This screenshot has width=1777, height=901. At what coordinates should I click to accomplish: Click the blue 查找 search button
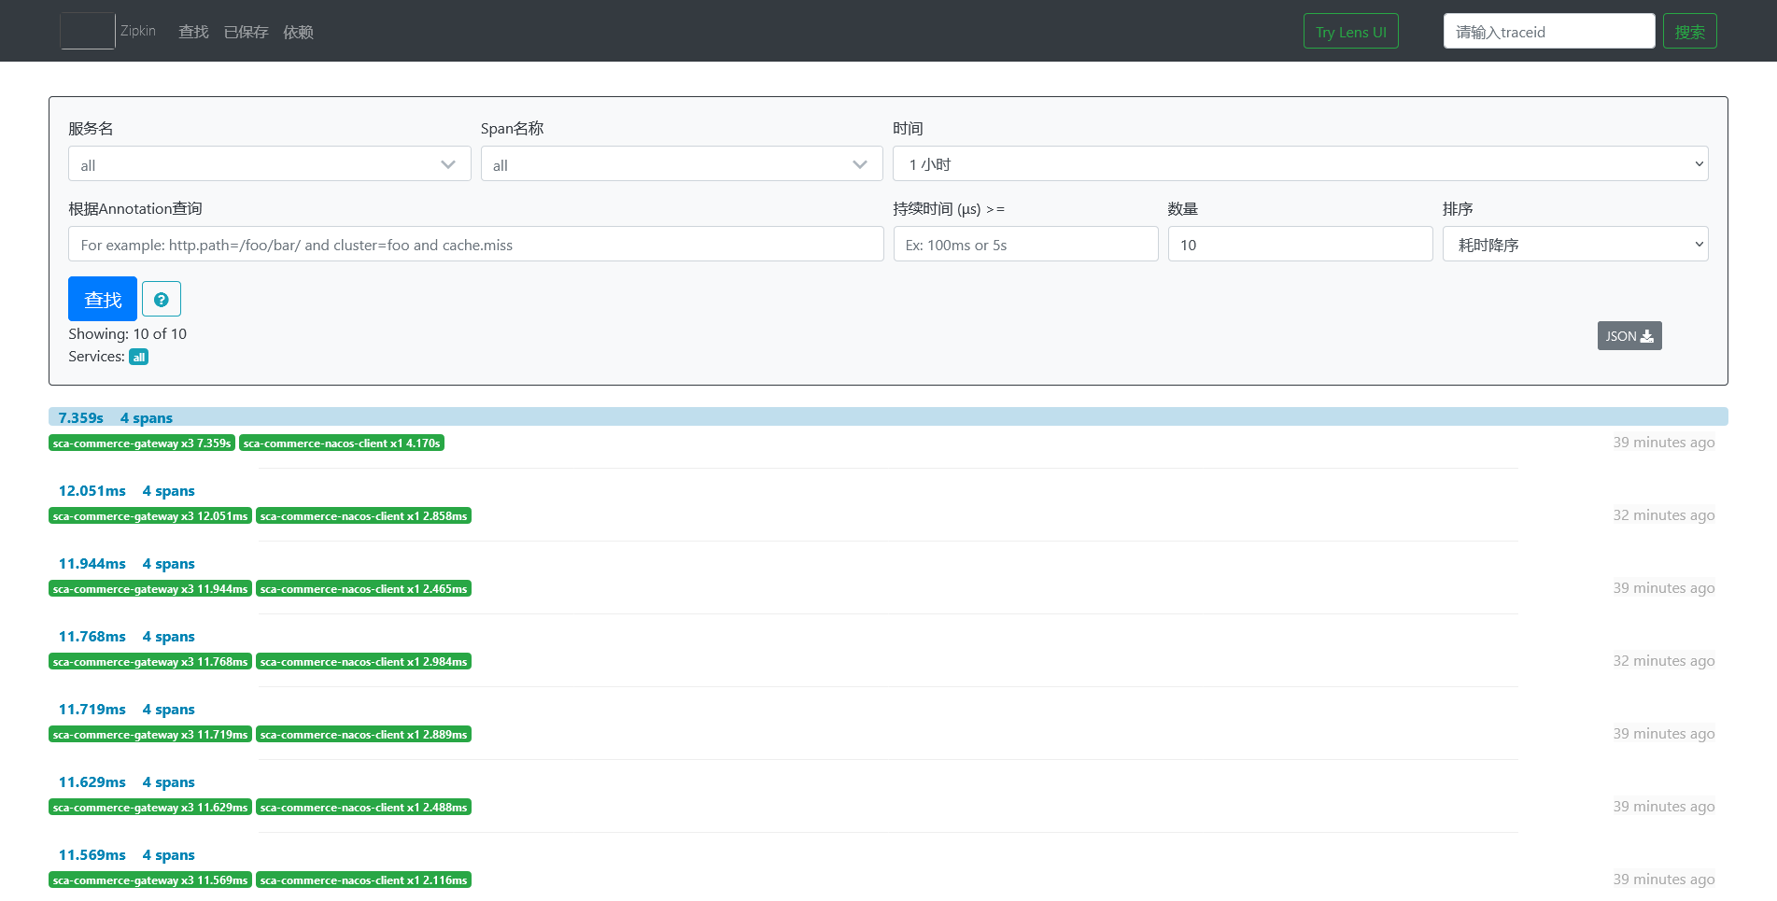103,299
